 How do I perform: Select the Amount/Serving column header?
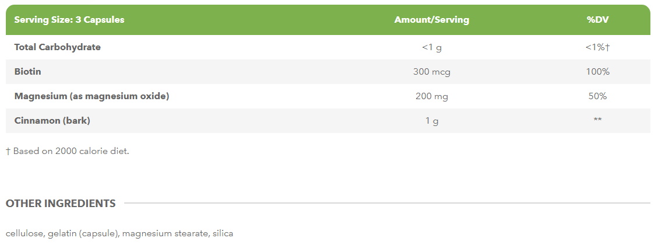coord(431,20)
